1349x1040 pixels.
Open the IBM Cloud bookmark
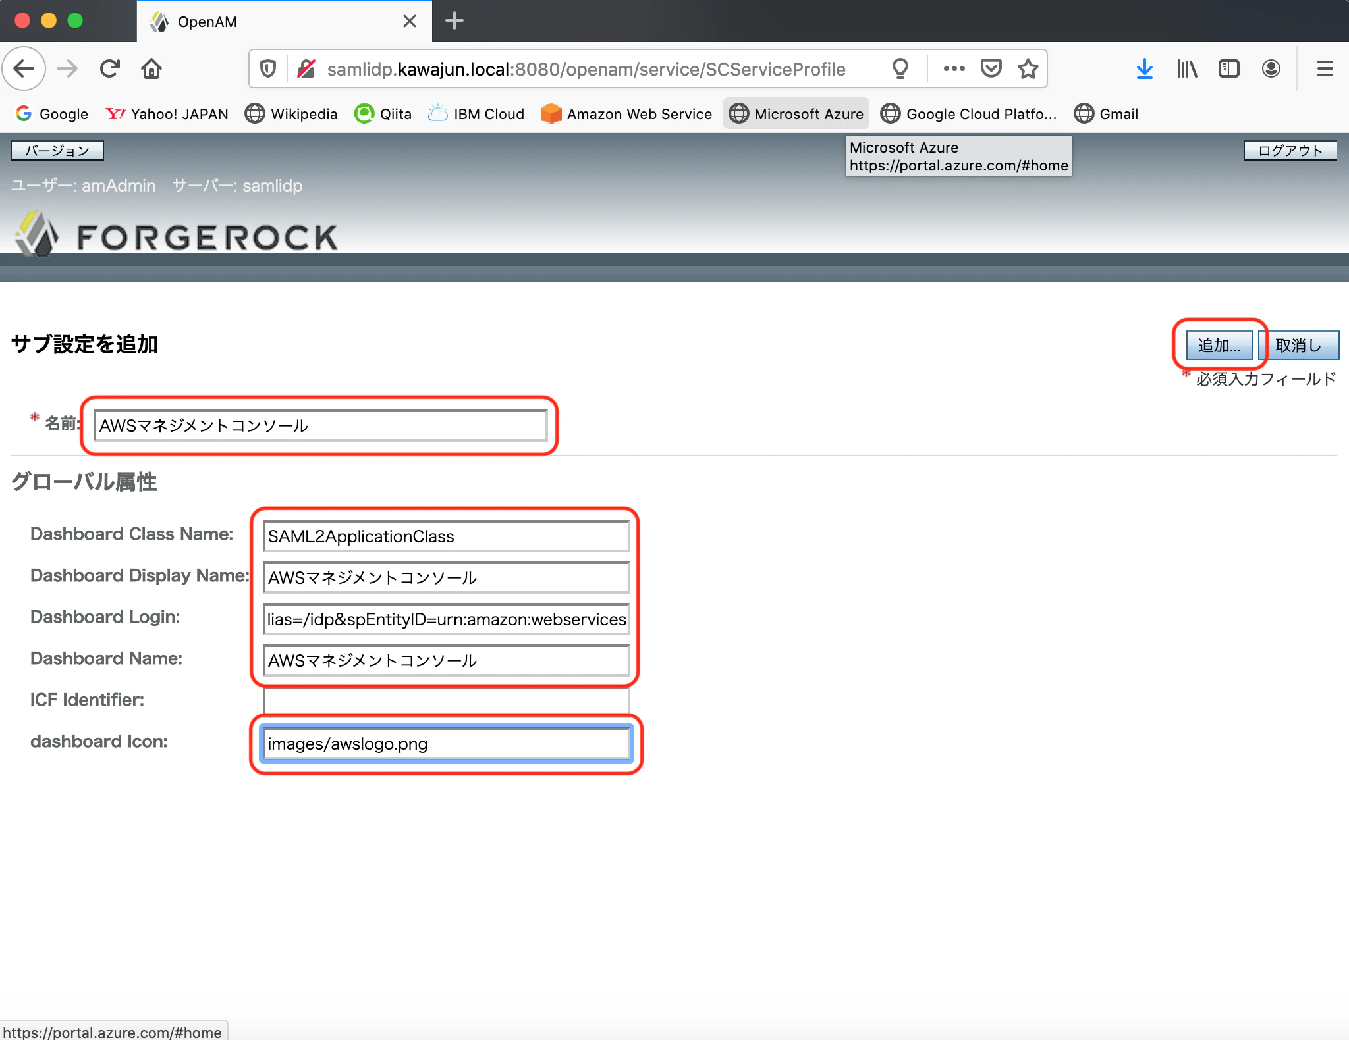click(x=476, y=114)
